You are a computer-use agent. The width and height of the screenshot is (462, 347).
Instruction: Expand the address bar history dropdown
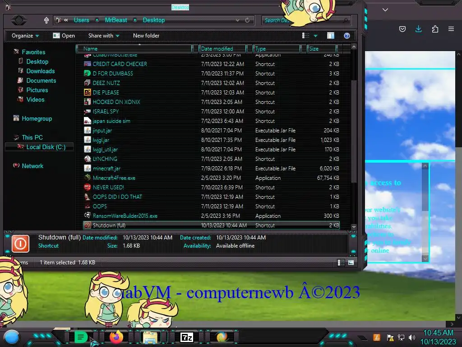coord(237,20)
